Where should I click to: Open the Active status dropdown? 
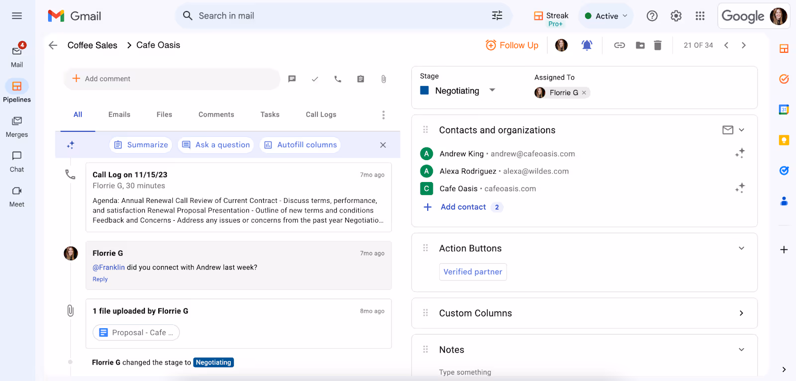pos(606,16)
